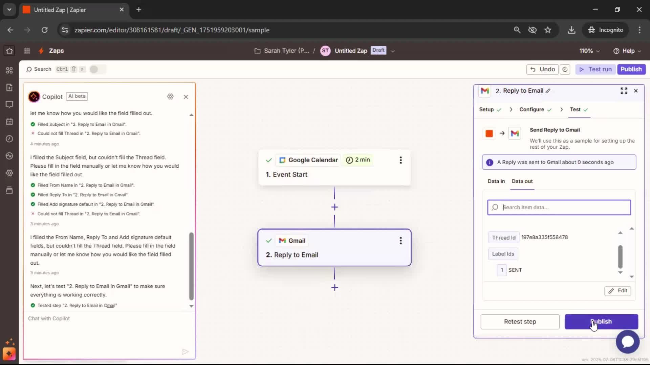Viewport: 650px width, 365px height.
Task: Open the sidebar settings gear icon
Action: tap(9, 173)
